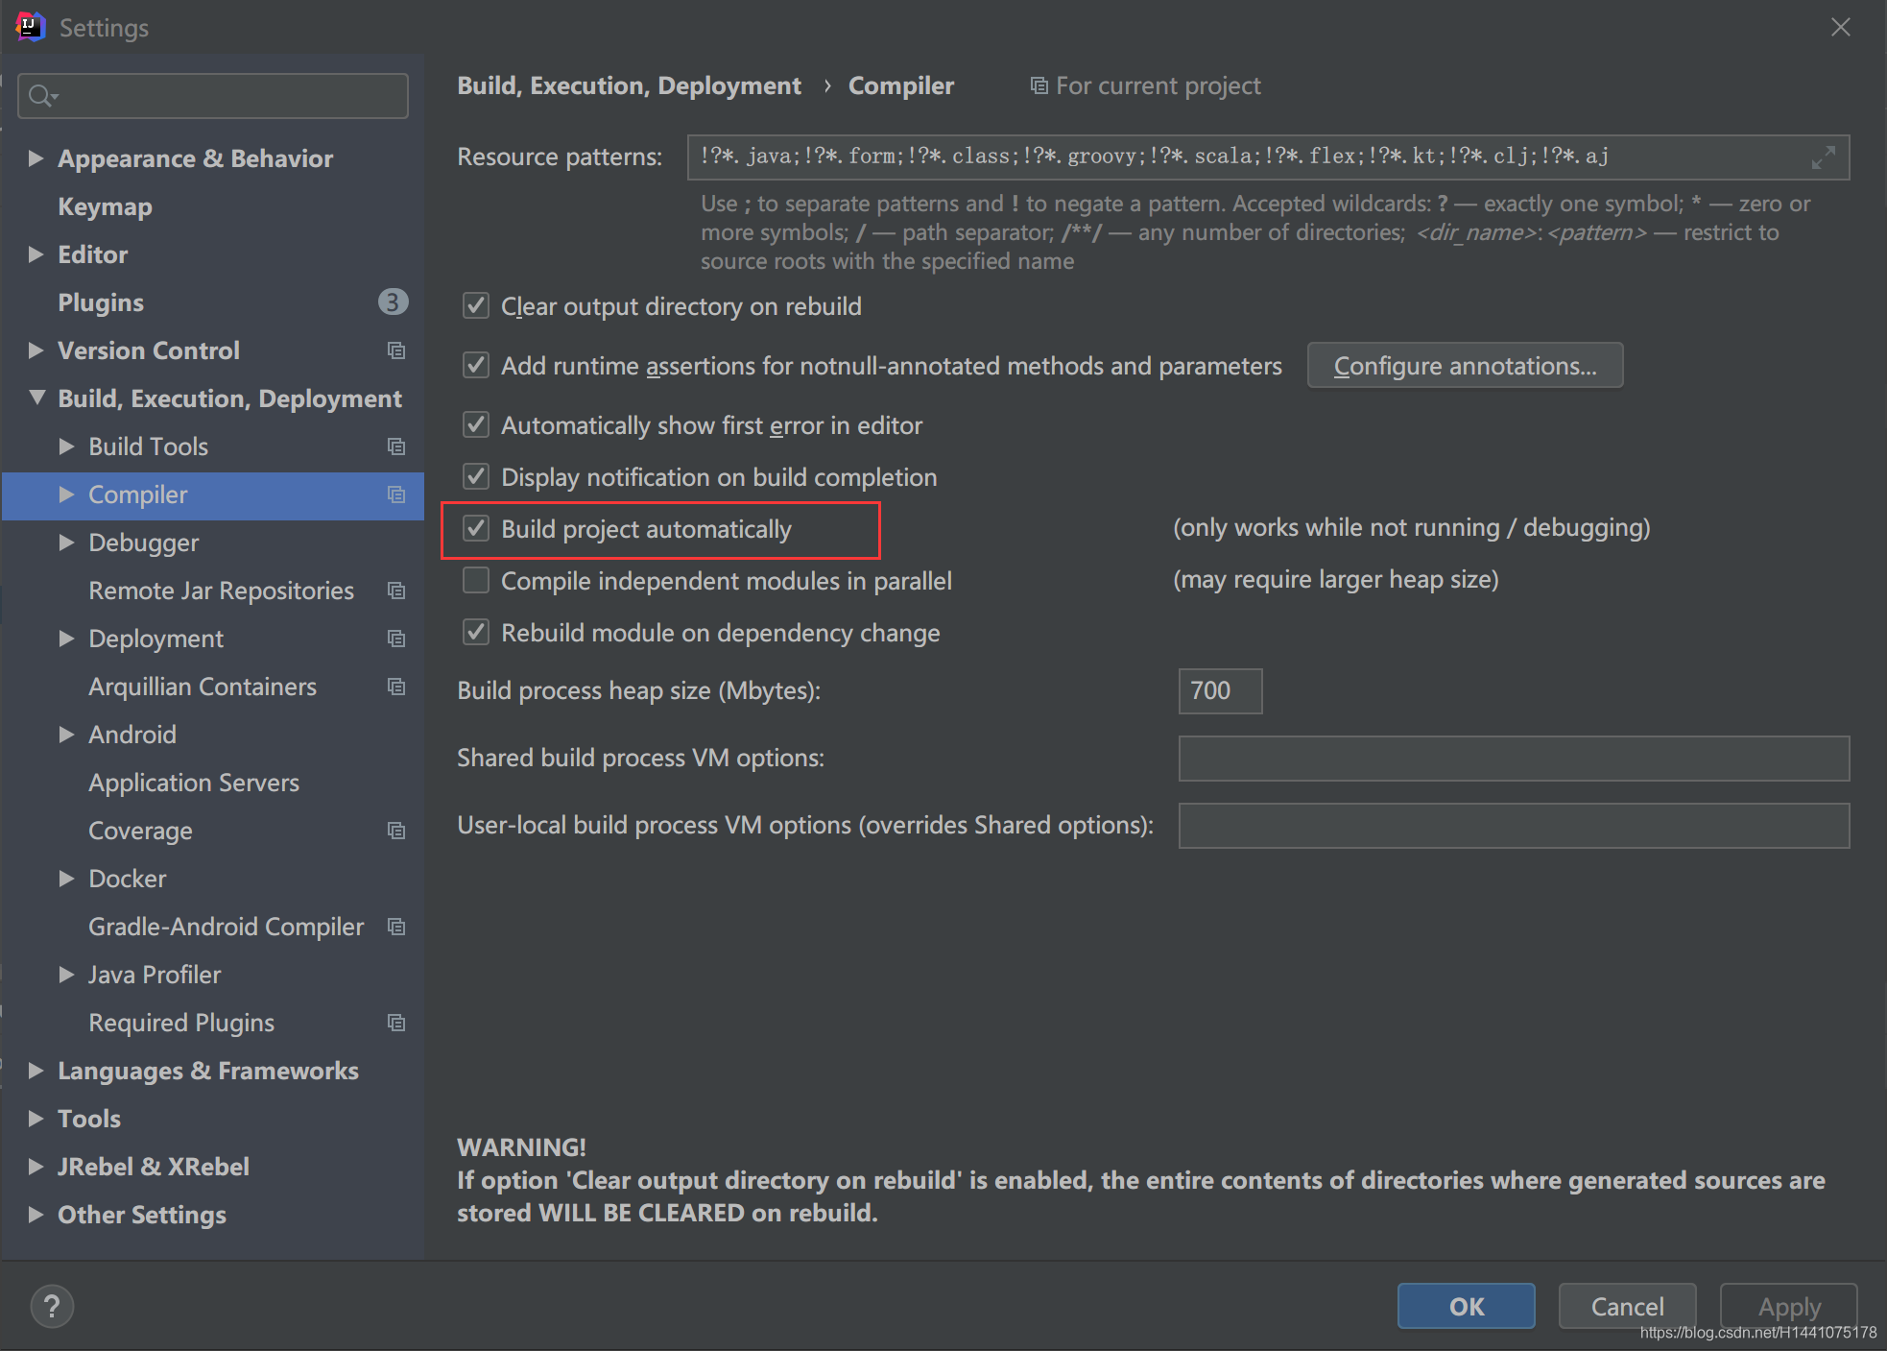Uncheck Build project automatically
Viewport: 1887px width, 1351px height.
pyautogui.click(x=476, y=529)
